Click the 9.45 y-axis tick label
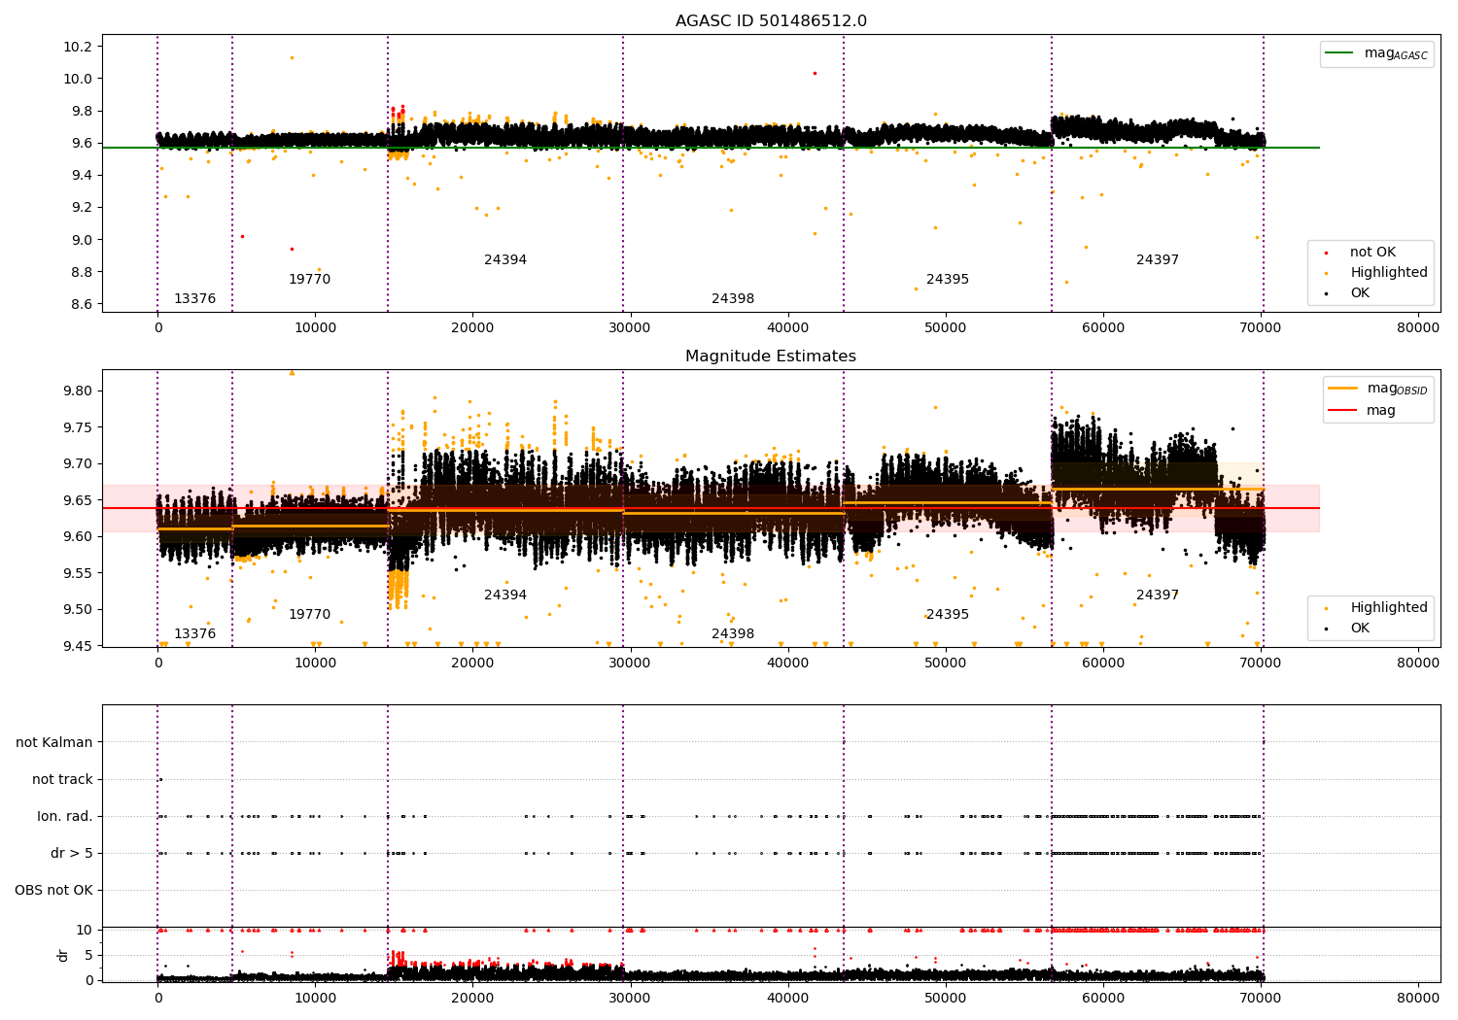 click(x=79, y=647)
